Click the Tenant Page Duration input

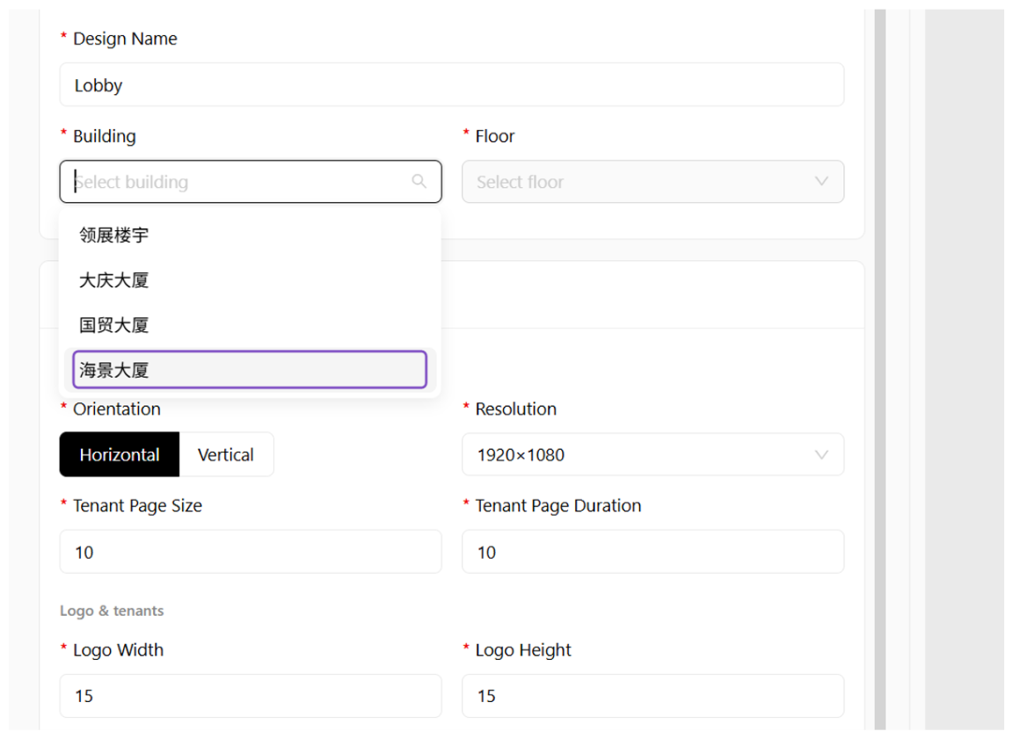pos(652,552)
